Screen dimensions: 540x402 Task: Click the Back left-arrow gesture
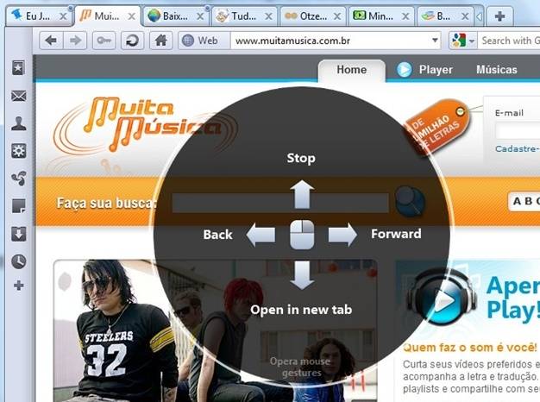tap(261, 235)
